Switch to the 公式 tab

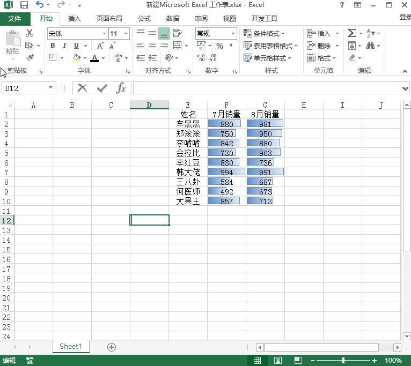[x=144, y=19]
